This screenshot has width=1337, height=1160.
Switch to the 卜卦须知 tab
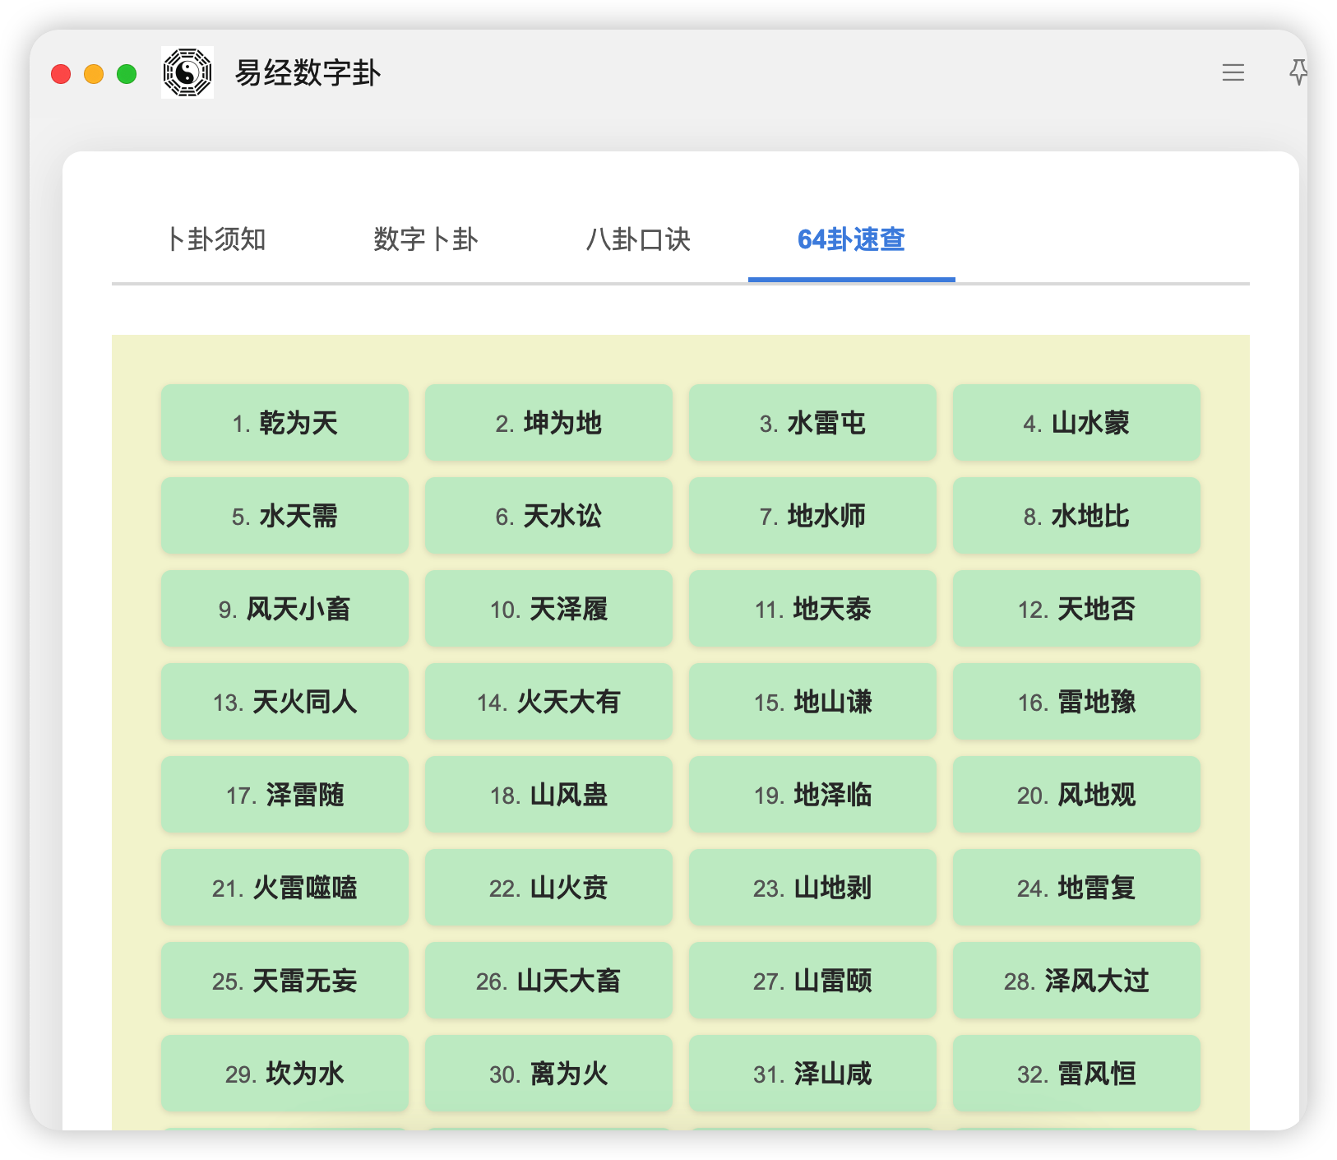216,239
